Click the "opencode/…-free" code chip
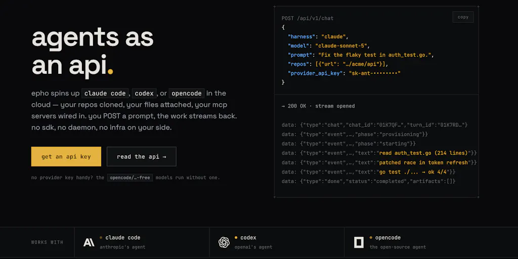The height and width of the screenshot is (259, 518). pos(130,178)
